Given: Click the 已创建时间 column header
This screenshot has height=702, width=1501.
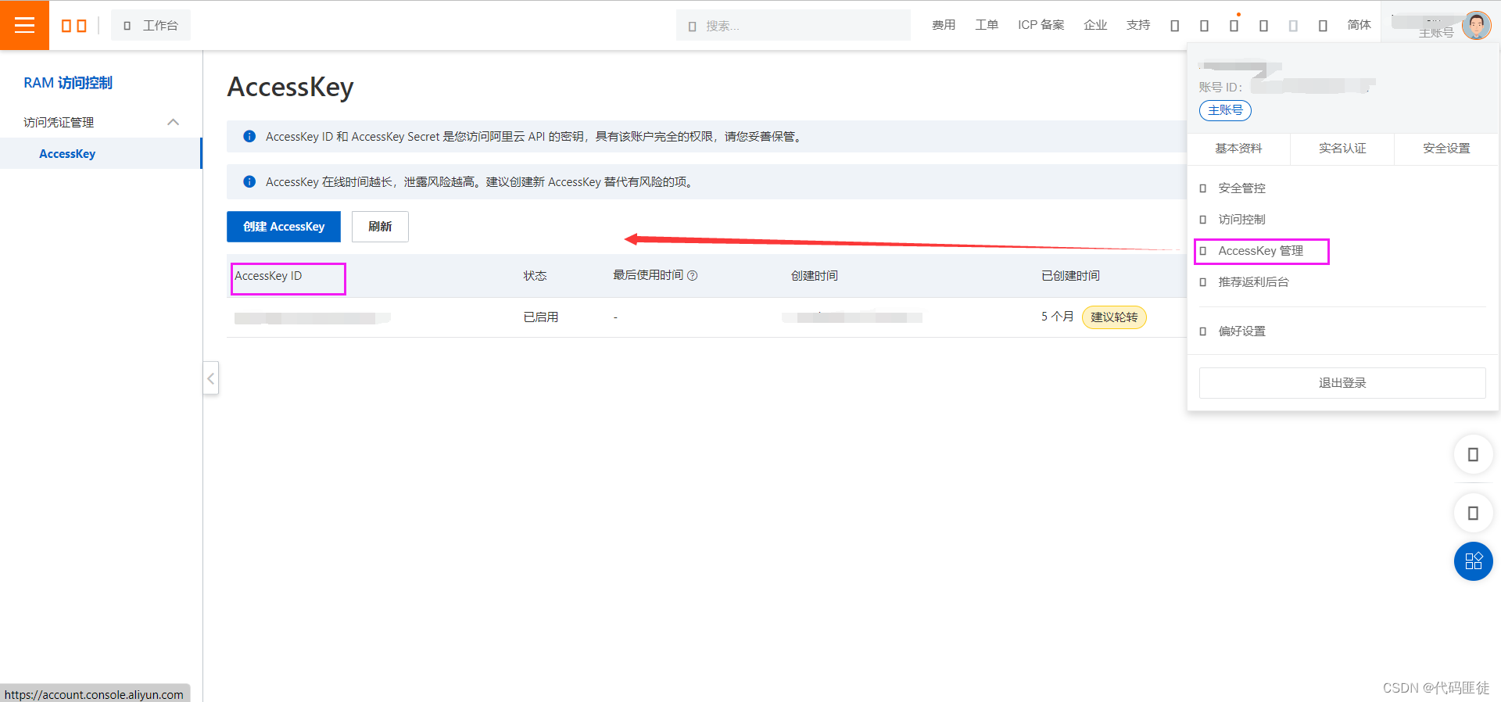Looking at the screenshot, I should coord(1070,276).
